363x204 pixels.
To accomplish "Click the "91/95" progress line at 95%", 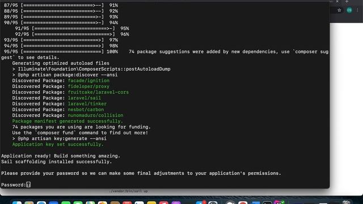I will [72, 28].
